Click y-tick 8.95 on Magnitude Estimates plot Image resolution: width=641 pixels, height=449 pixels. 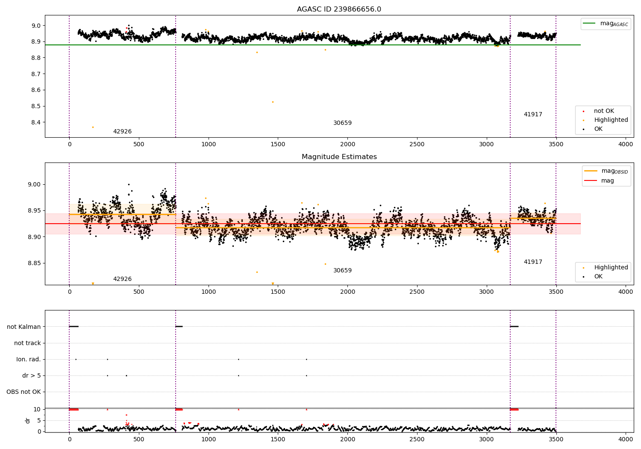(x=34, y=211)
